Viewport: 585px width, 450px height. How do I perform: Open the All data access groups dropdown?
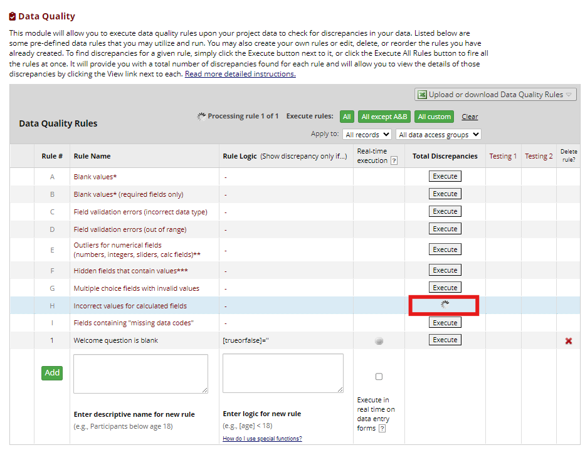[x=438, y=135]
